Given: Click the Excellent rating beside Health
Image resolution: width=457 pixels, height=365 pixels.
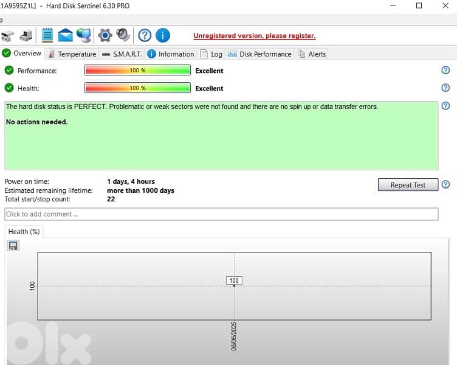Looking at the screenshot, I should pyautogui.click(x=209, y=88).
